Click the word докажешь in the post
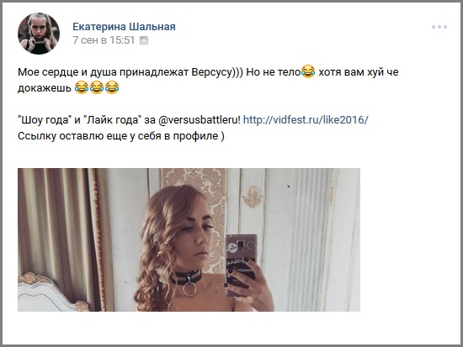 point(45,88)
